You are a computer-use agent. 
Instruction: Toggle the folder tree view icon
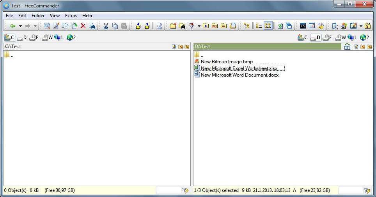tap(247, 26)
